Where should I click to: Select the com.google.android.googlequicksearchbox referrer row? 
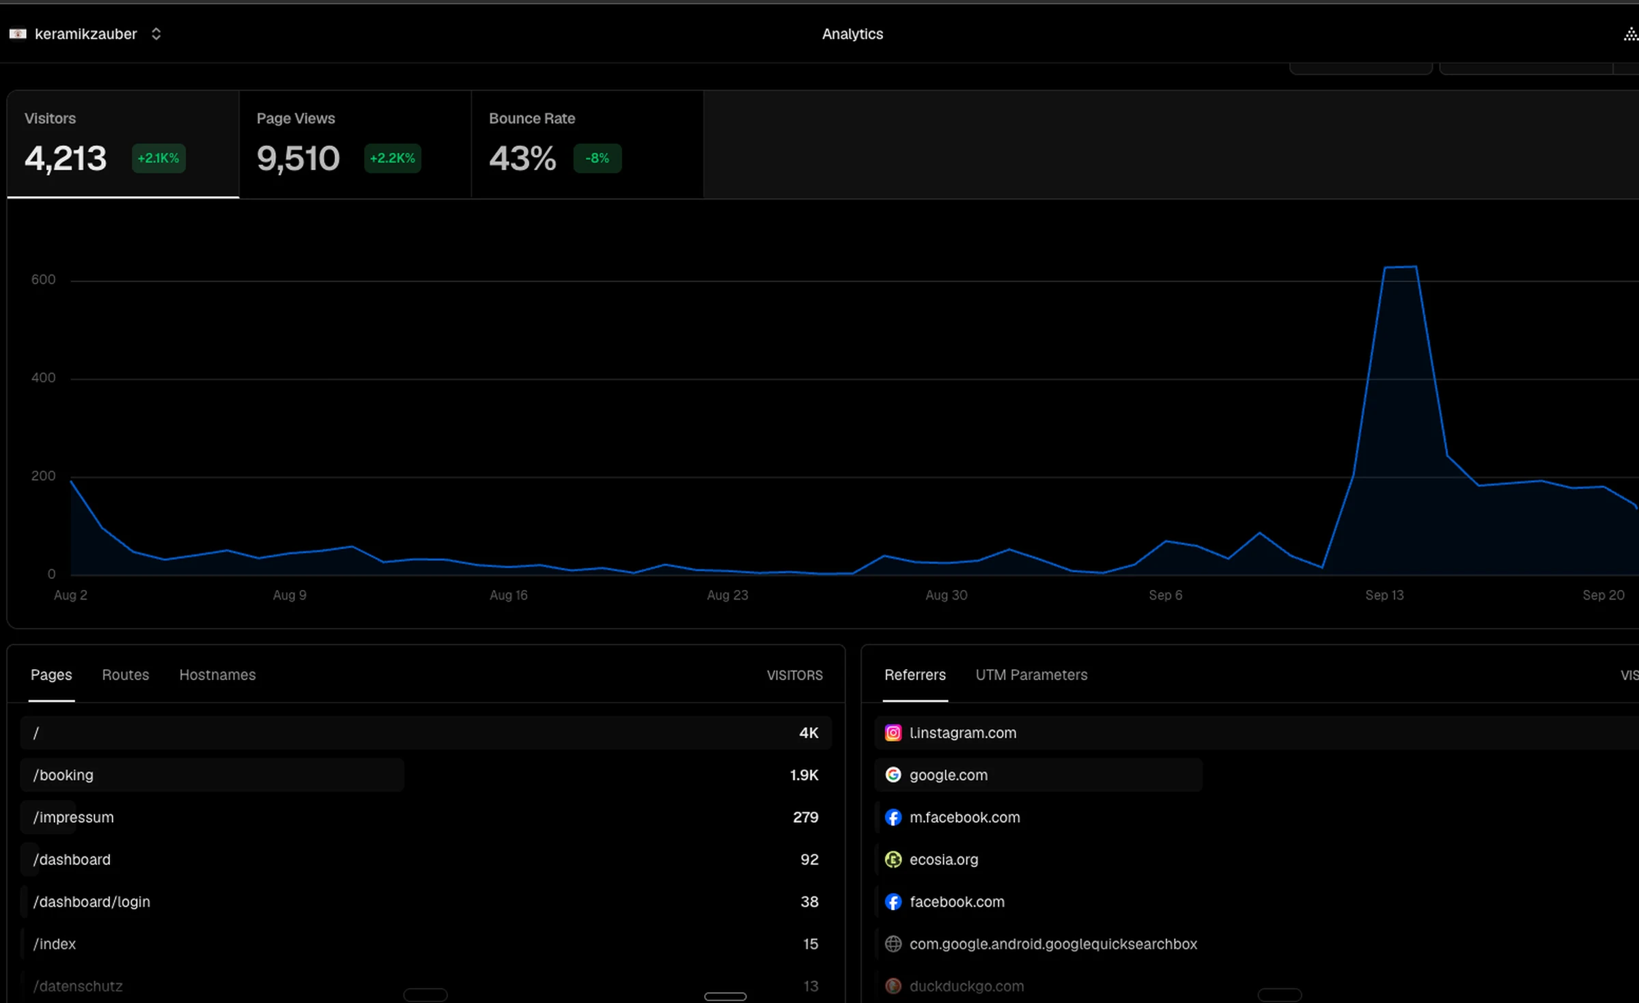click(x=1257, y=944)
